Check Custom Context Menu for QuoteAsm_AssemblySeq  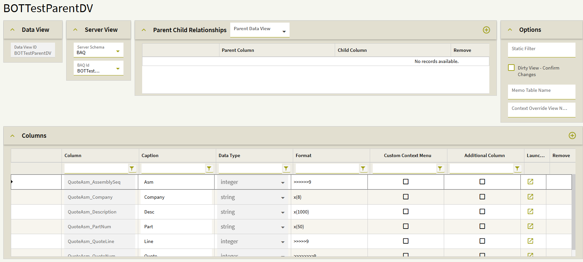[405, 182]
